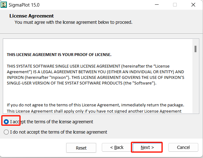This screenshot has width=203, height=158.
Task: Close the SigmaPlot 15.0 installer window
Action: pos(193,5)
